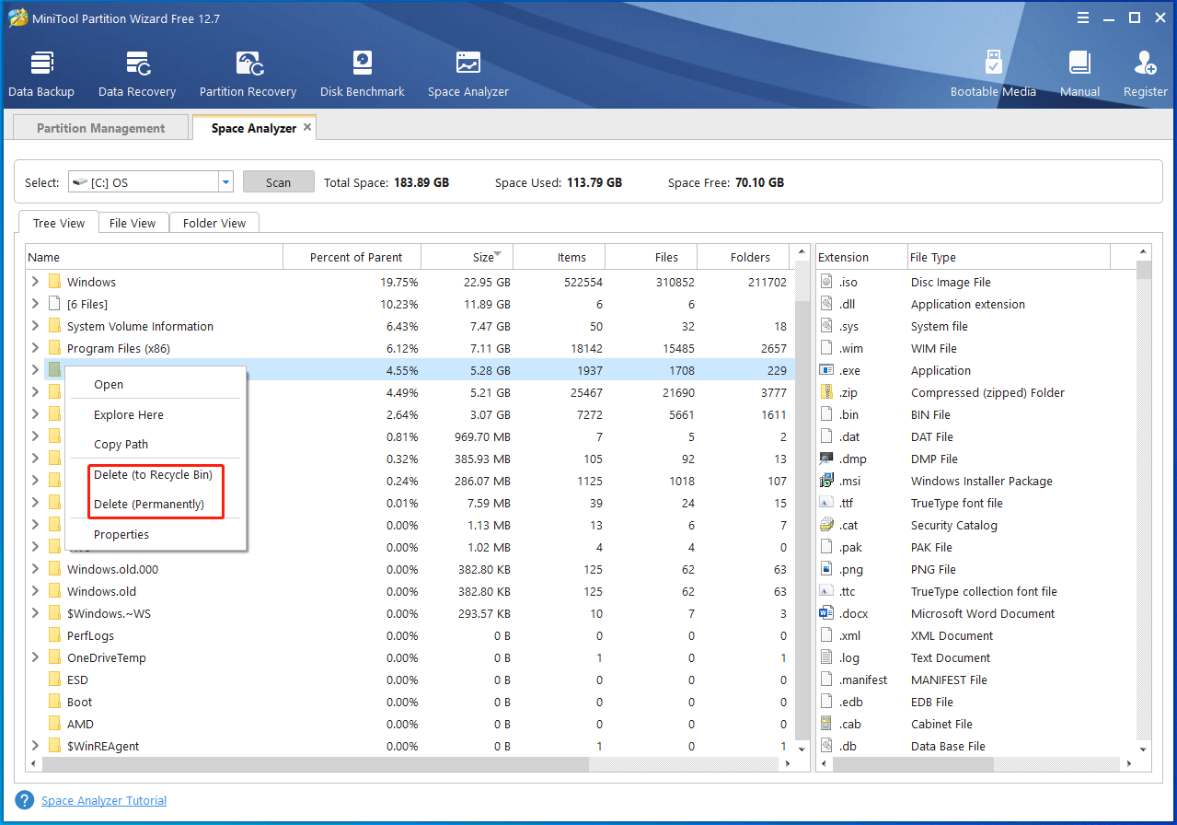The width and height of the screenshot is (1177, 825).
Task: Expand the $Windows.~WS folder
Action: pos(35,613)
